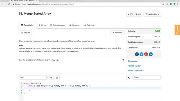
Task: Expand Similar Questions
Action: [x=136, y=70]
